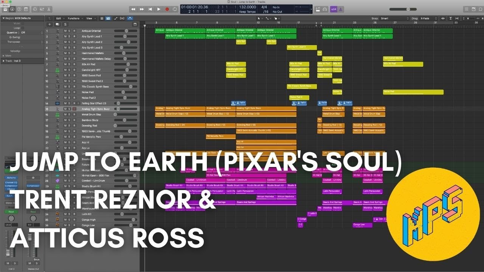Click the 4/4 time signature display

point(264,7)
